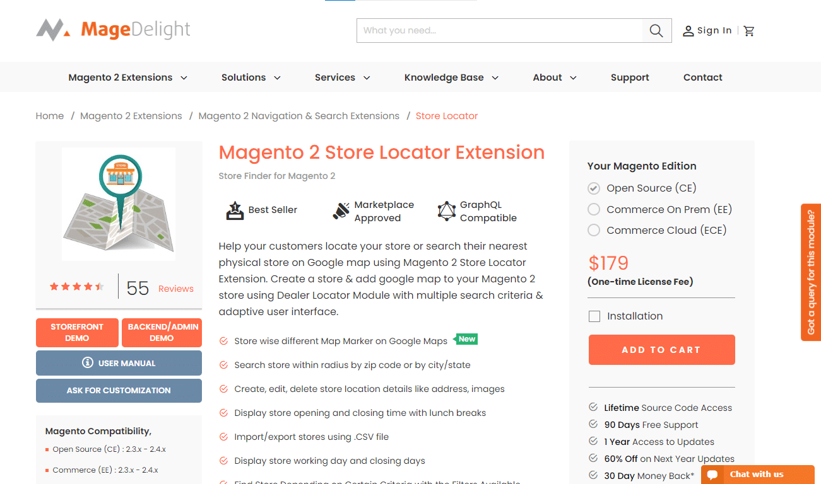Viewport: 821px width, 484px height.
Task: Click check icon beside Lifetime Source Code Access
Action: (x=593, y=407)
